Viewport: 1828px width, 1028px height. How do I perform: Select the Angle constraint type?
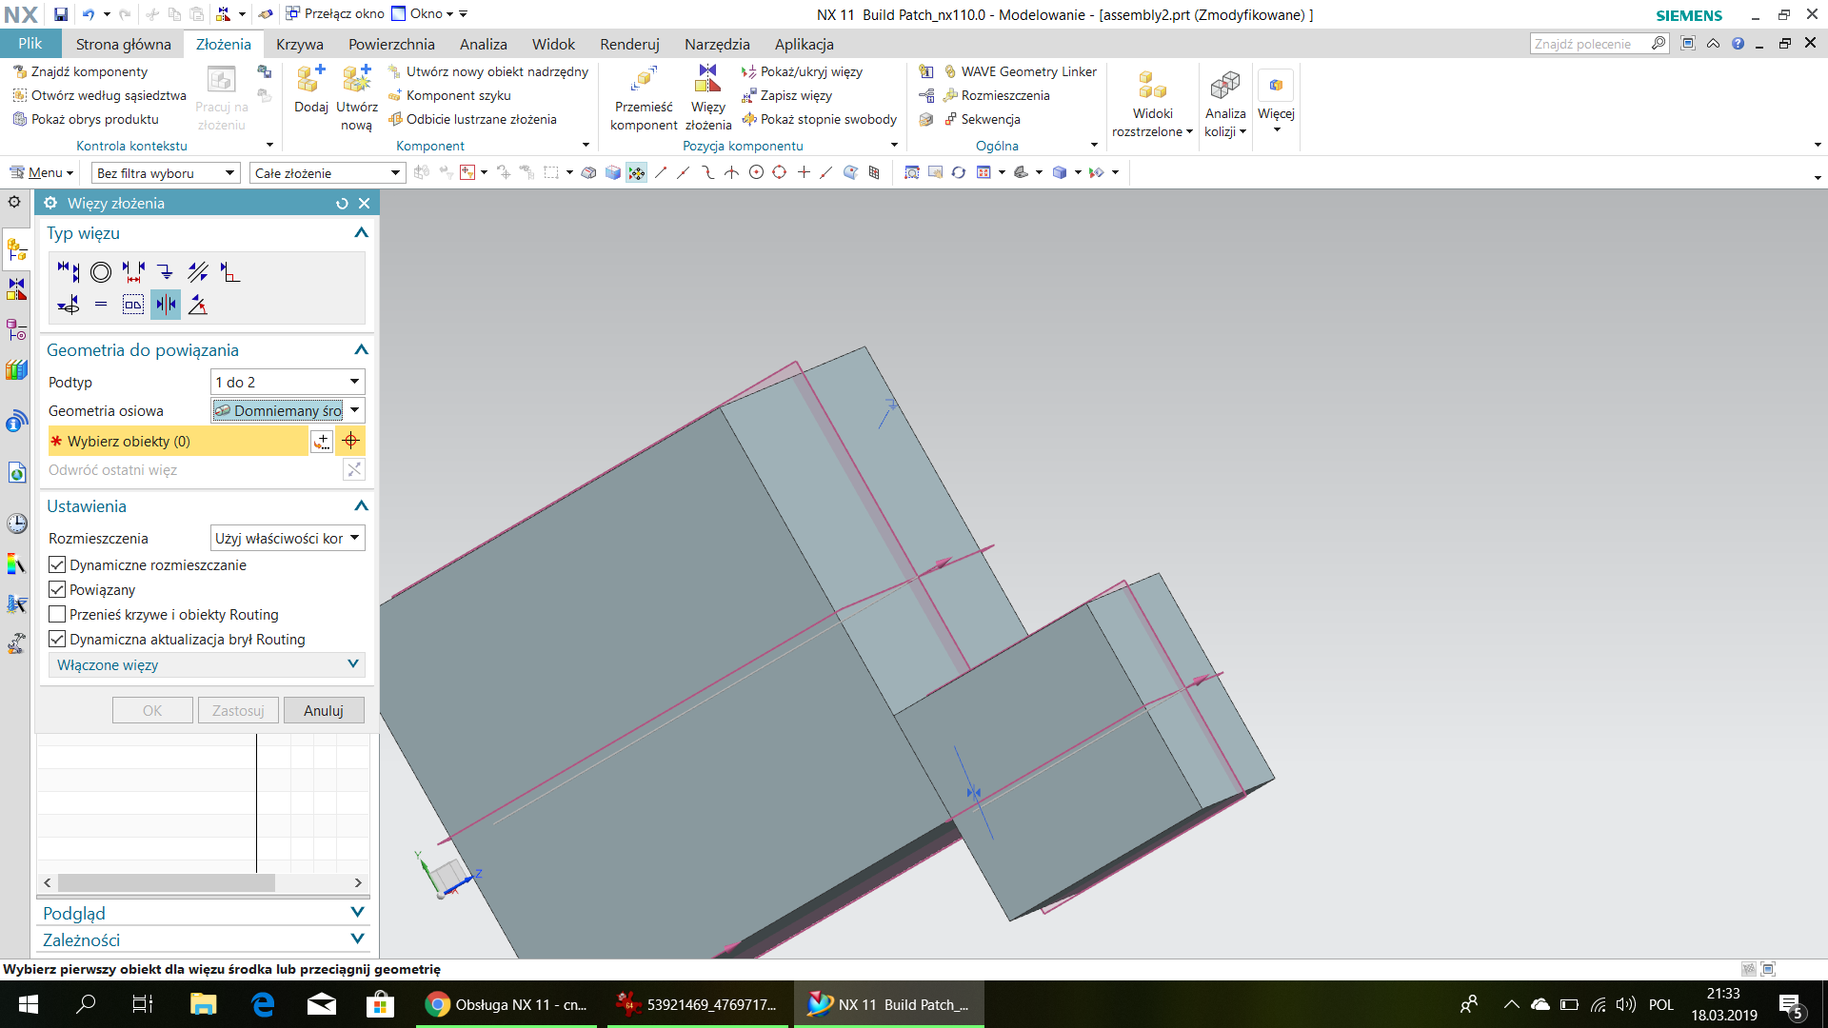[198, 305]
